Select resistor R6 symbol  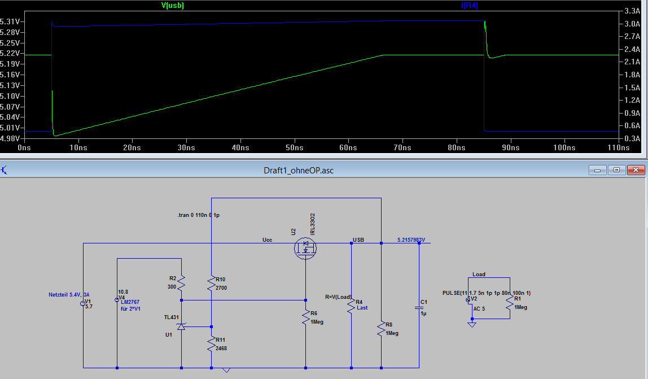[306, 317]
